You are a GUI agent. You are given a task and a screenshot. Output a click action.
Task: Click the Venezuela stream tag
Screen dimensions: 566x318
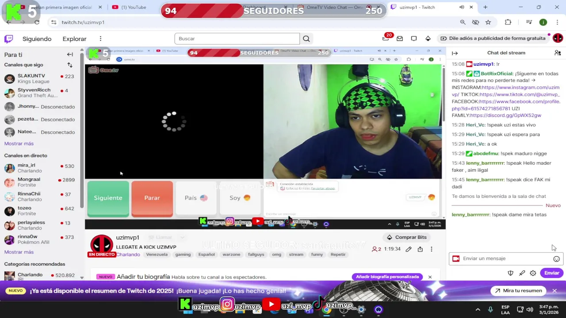point(157,254)
